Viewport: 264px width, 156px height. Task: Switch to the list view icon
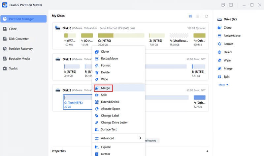198,16
